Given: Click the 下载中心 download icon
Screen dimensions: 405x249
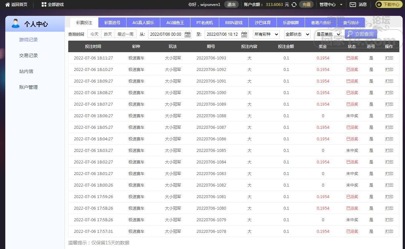Looking at the screenshot, I should pyautogui.click(x=379, y=5).
